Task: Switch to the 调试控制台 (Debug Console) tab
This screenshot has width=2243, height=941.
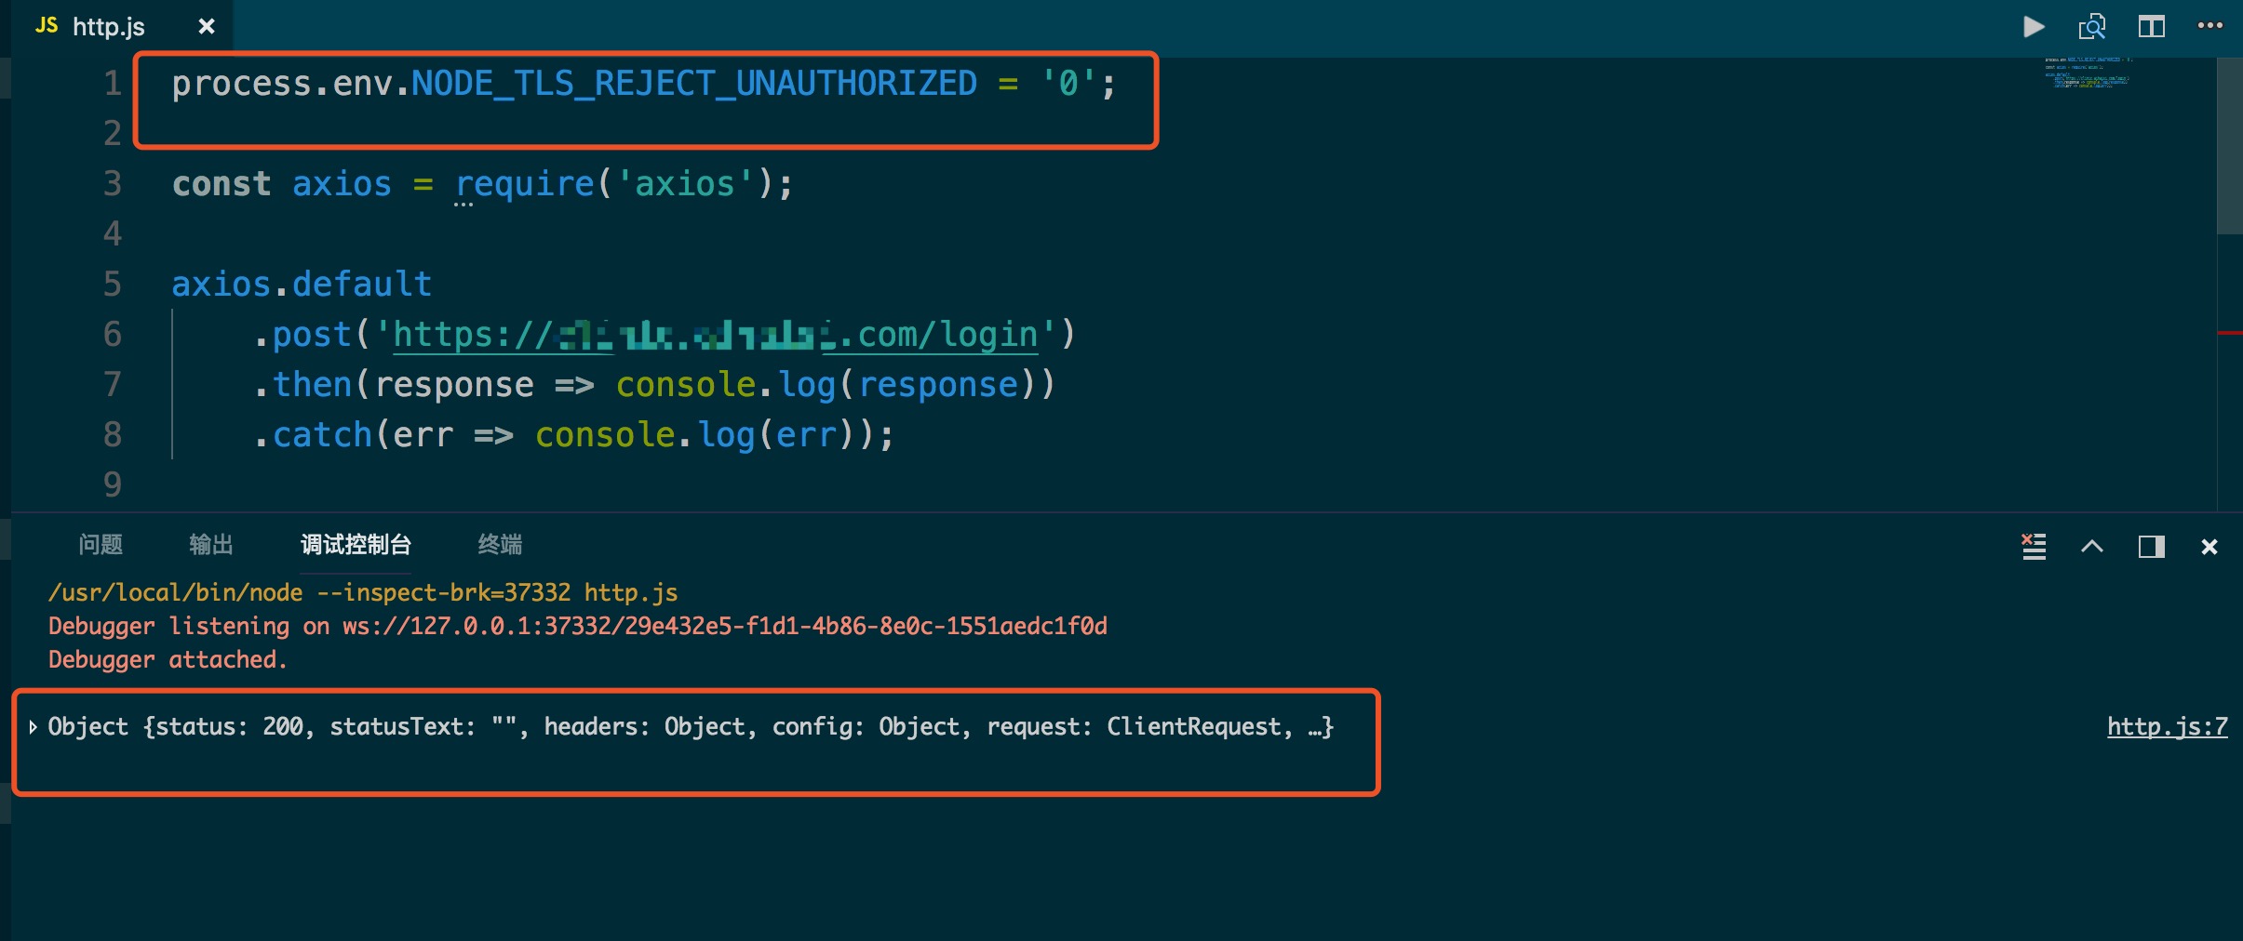Action: (x=356, y=545)
